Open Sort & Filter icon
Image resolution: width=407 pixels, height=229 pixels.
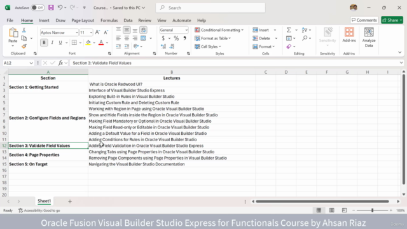tap(305, 30)
